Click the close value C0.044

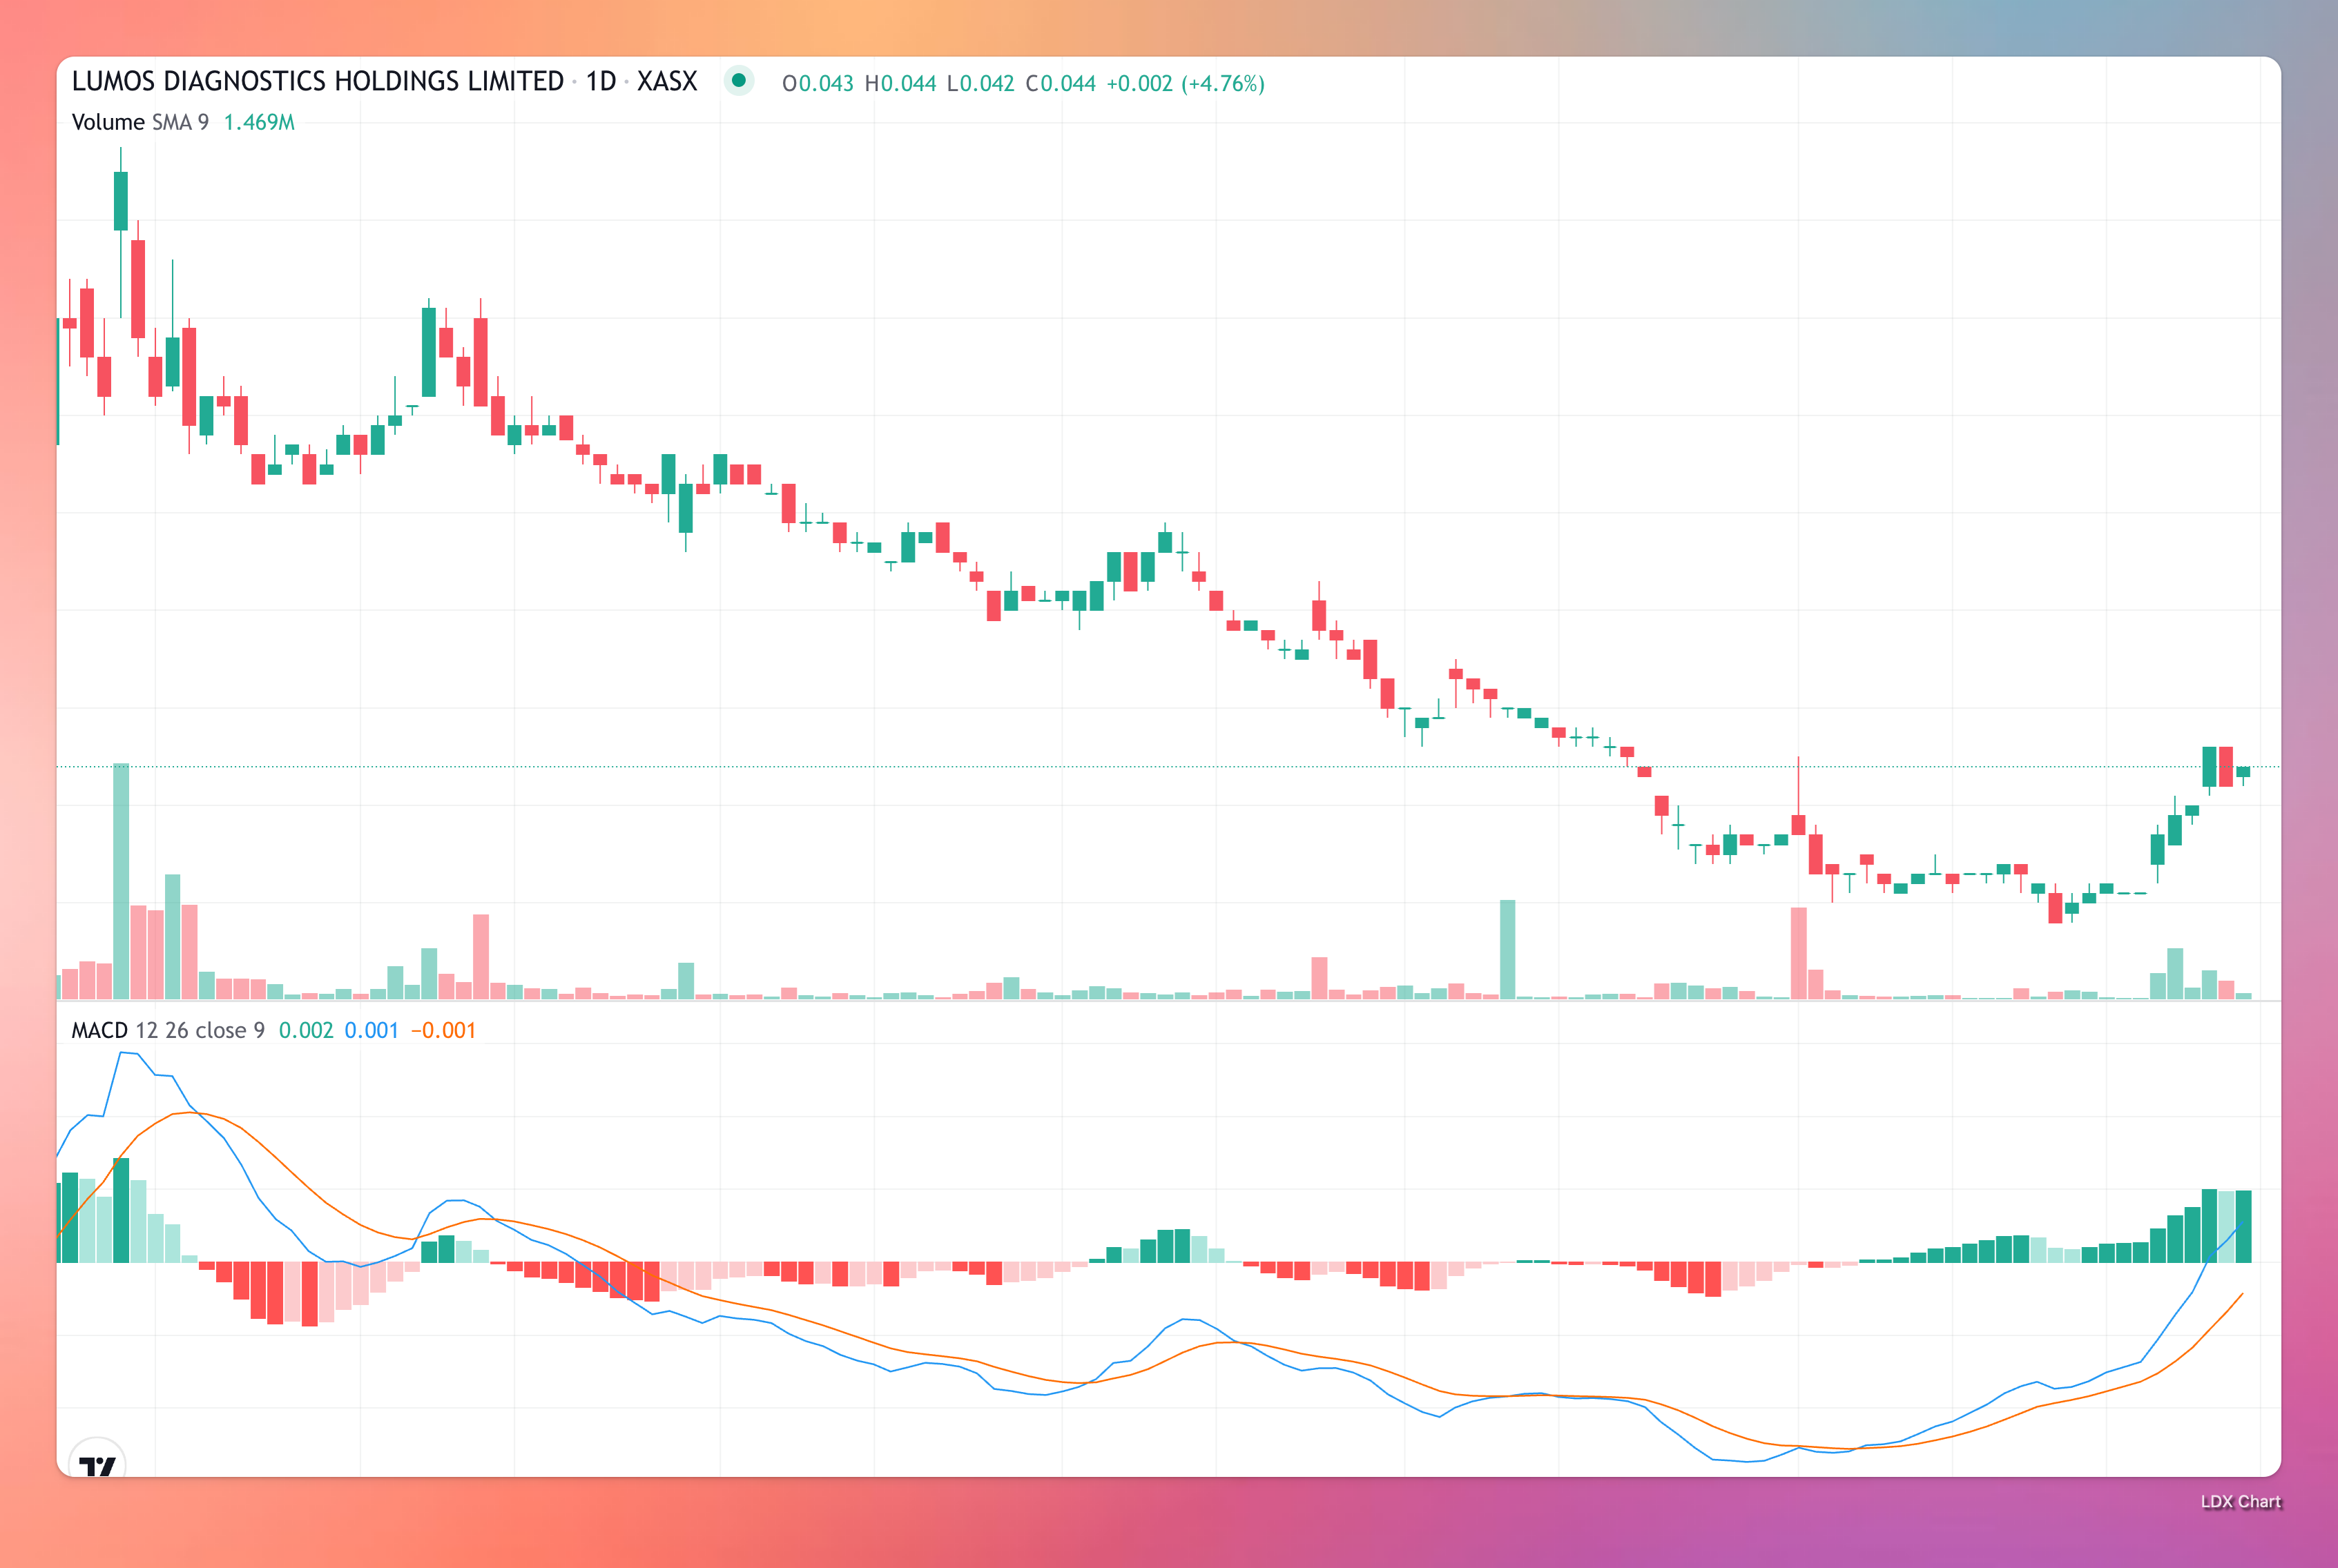1061,83
